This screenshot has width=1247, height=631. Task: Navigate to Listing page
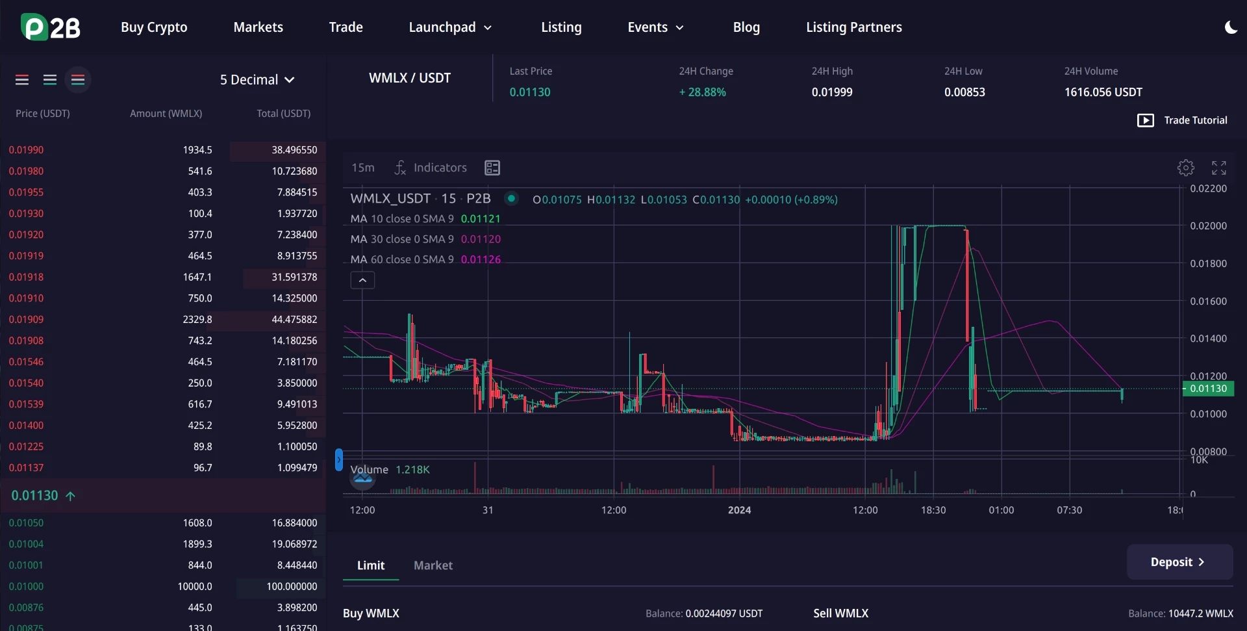[x=562, y=27]
